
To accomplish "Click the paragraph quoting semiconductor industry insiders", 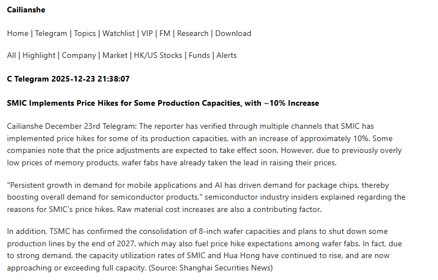I will click(x=206, y=196).
